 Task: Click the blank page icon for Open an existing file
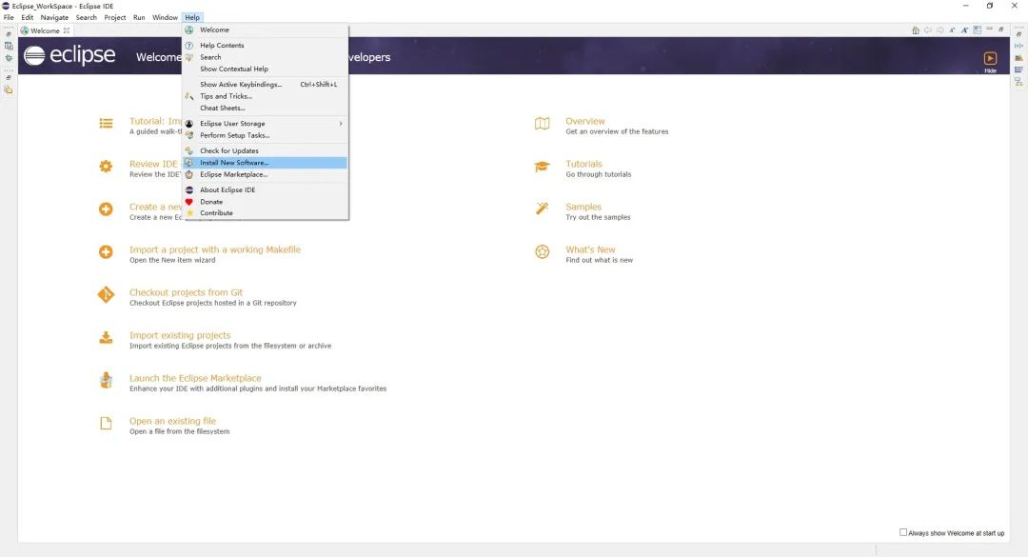[x=106, y=423]
